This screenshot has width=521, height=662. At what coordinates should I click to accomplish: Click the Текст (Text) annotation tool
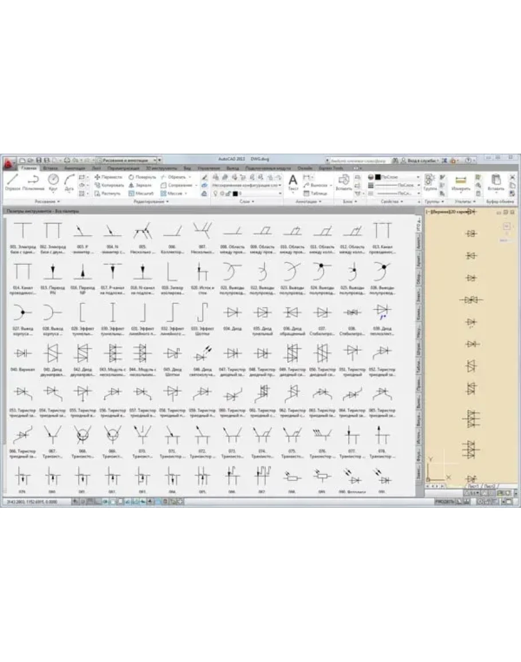click(293, 181)
